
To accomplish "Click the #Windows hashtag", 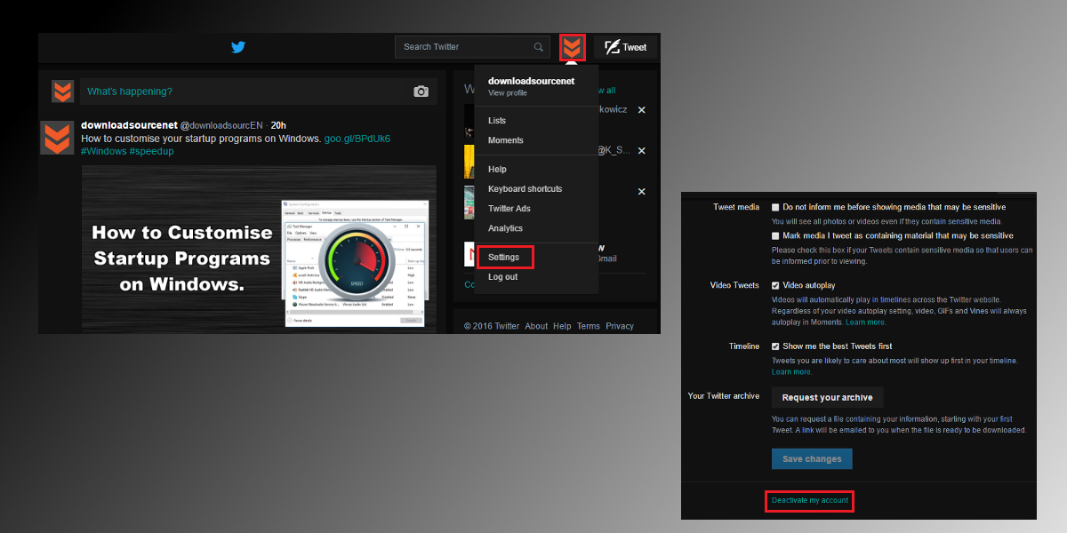I will click(x=104, y=151).
